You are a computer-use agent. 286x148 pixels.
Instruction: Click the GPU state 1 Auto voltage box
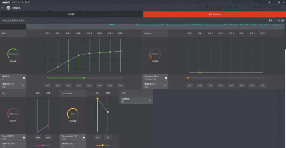[58, 85]
